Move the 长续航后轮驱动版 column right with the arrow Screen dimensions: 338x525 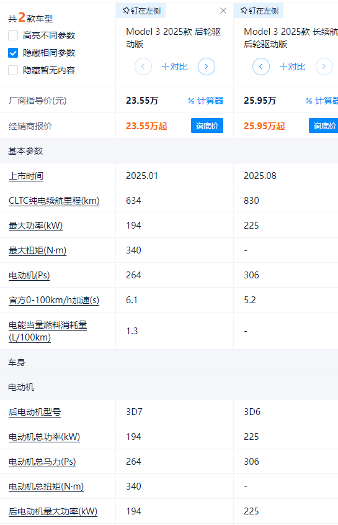tap(324, 66)
